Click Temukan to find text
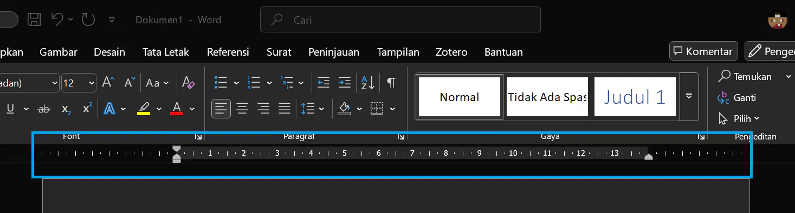Screen dimensions: 795x213 [745, 77]
